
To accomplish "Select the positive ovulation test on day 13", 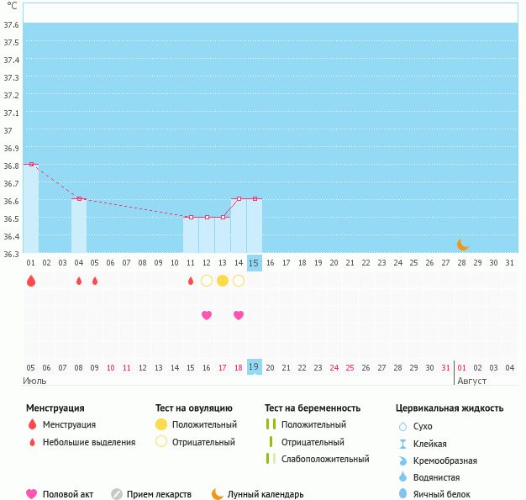I will [223, 281].
